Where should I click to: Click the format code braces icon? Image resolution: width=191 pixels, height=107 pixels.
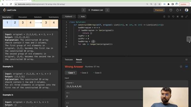tap(169, 17)
